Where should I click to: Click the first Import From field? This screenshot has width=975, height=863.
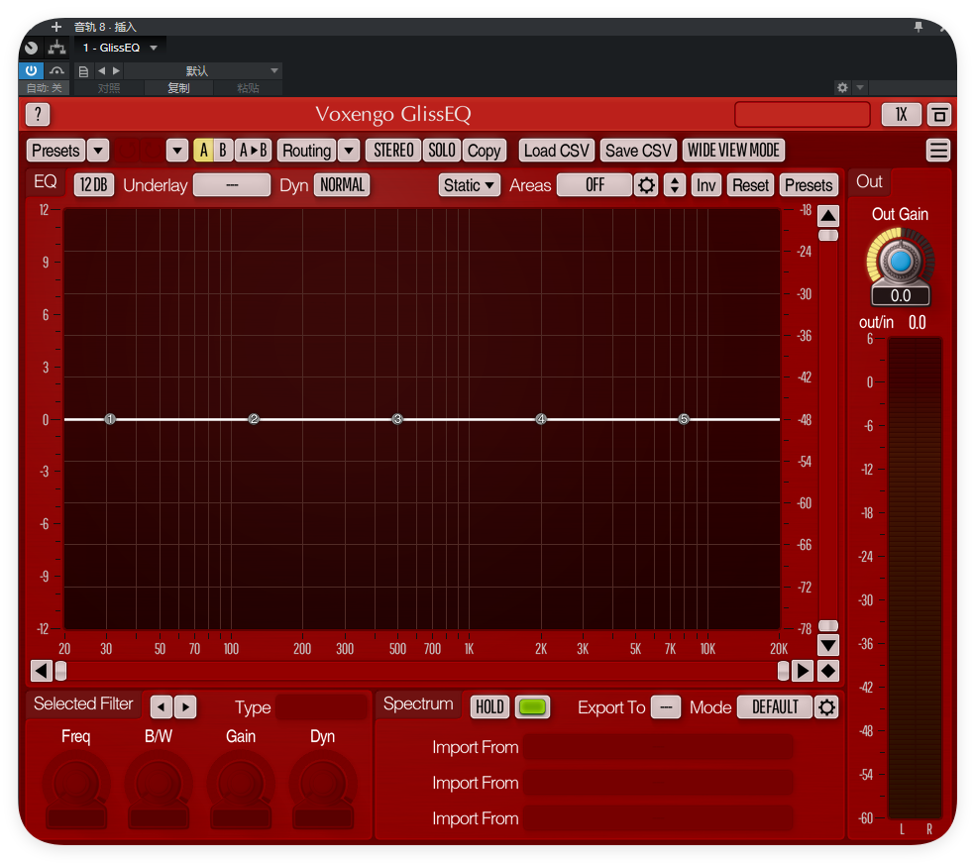(659, 747)
